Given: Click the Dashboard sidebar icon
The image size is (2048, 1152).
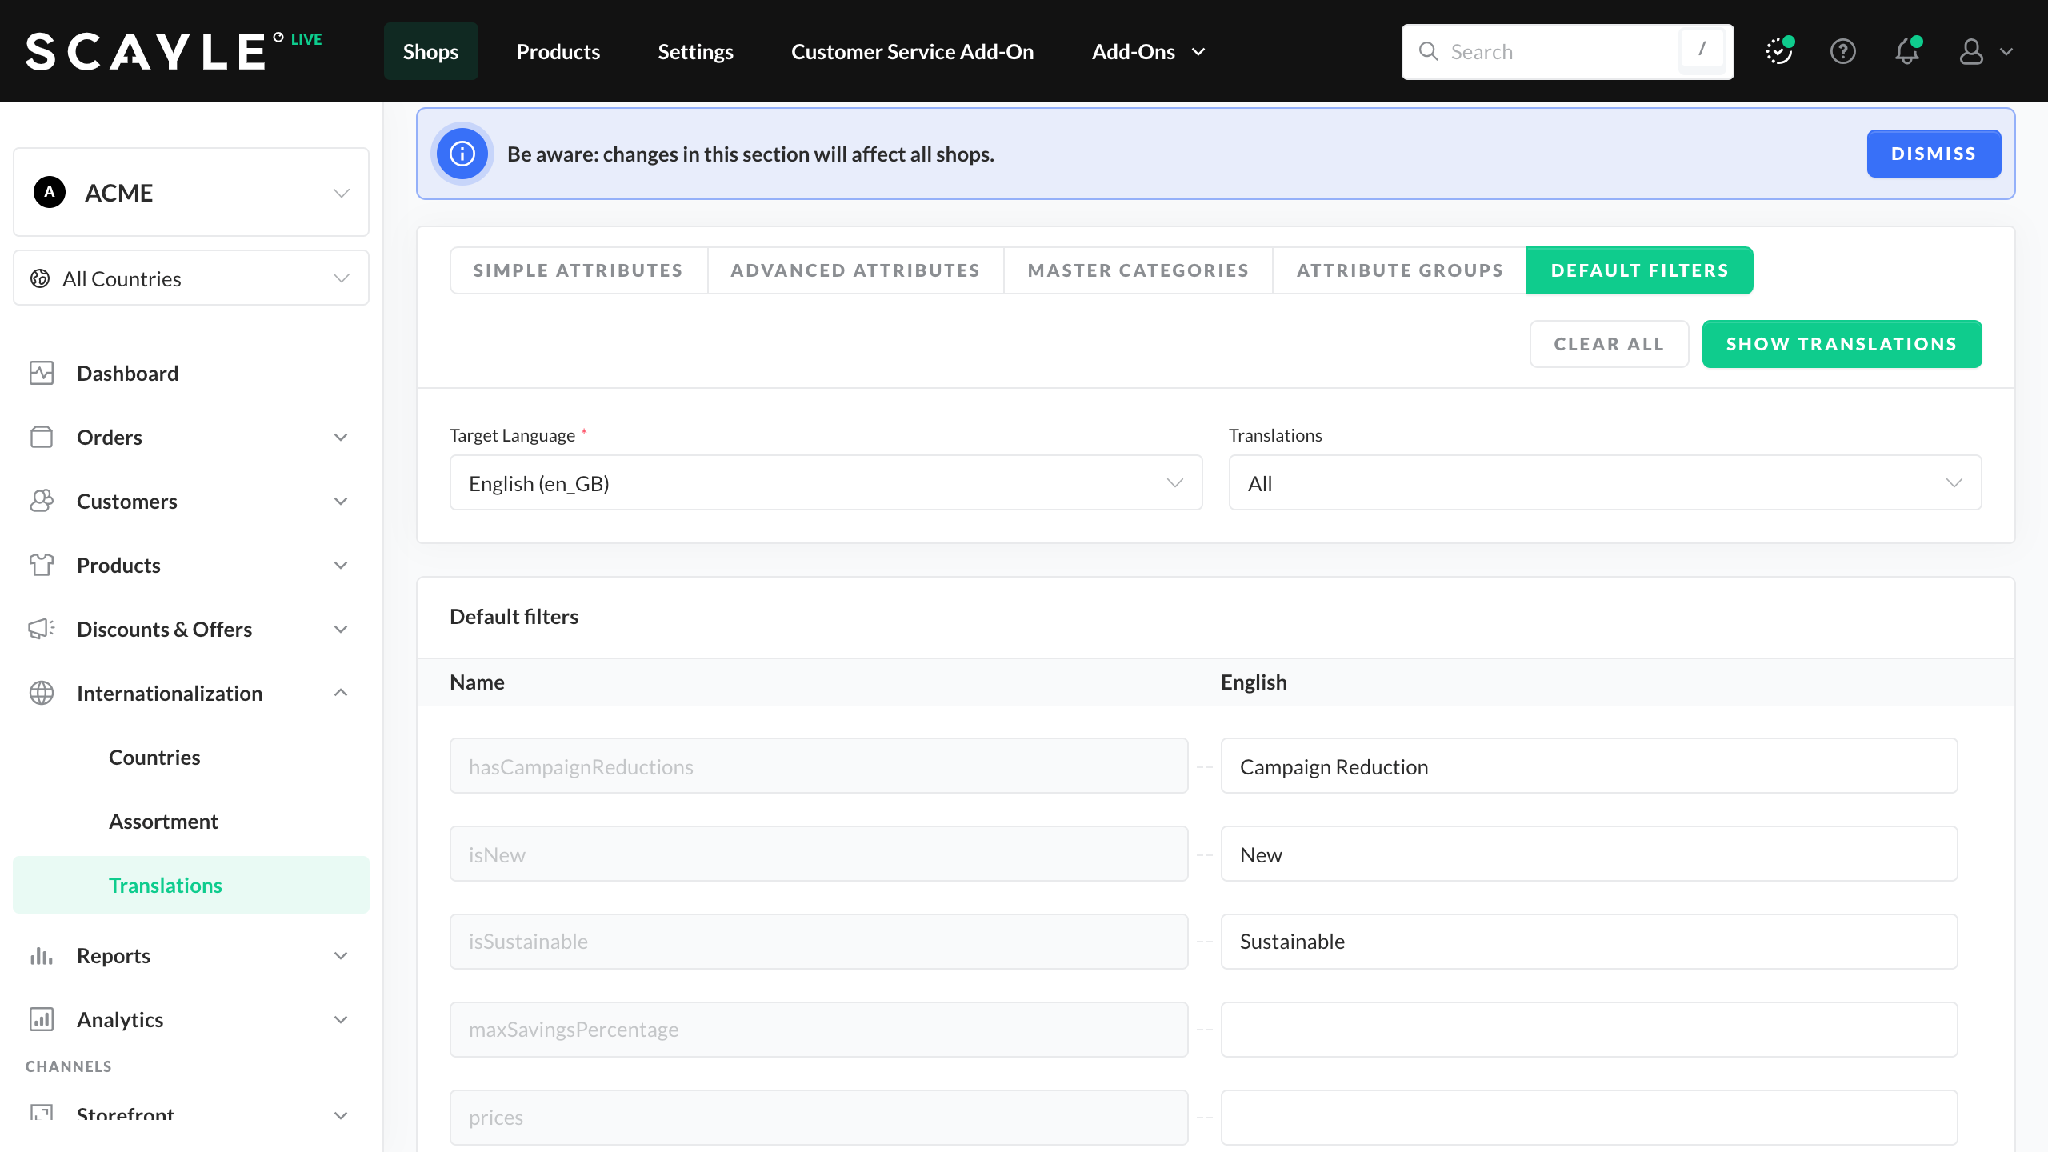Looking at the screenshot, I should tap(42, 373).
